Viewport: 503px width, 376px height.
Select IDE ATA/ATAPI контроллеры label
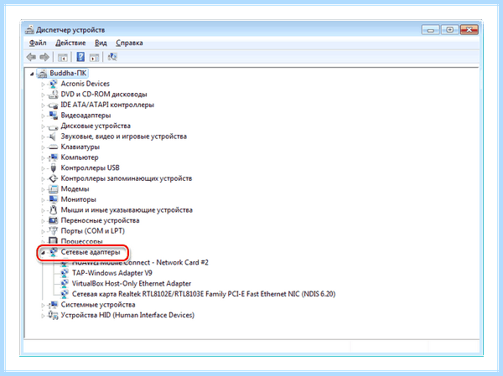coord(107,105)
